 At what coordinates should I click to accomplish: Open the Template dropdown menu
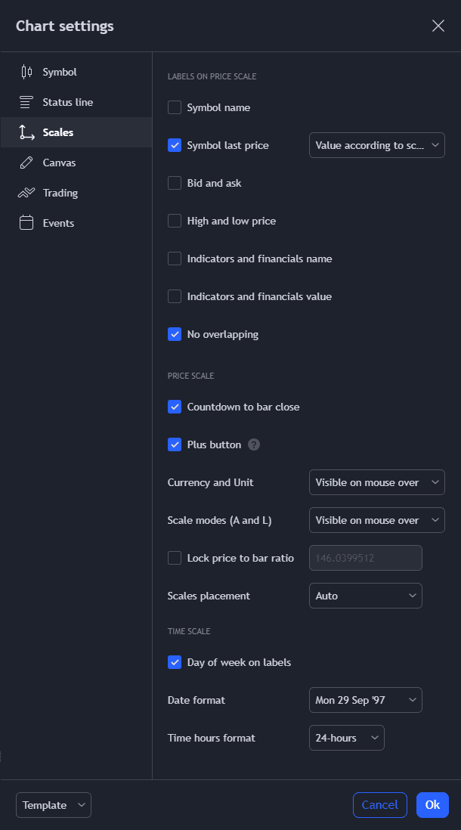(x=54, y=805)
